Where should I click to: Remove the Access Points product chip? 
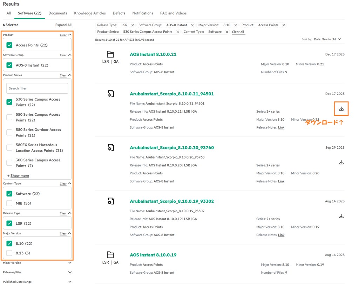[x=284, y=25]
